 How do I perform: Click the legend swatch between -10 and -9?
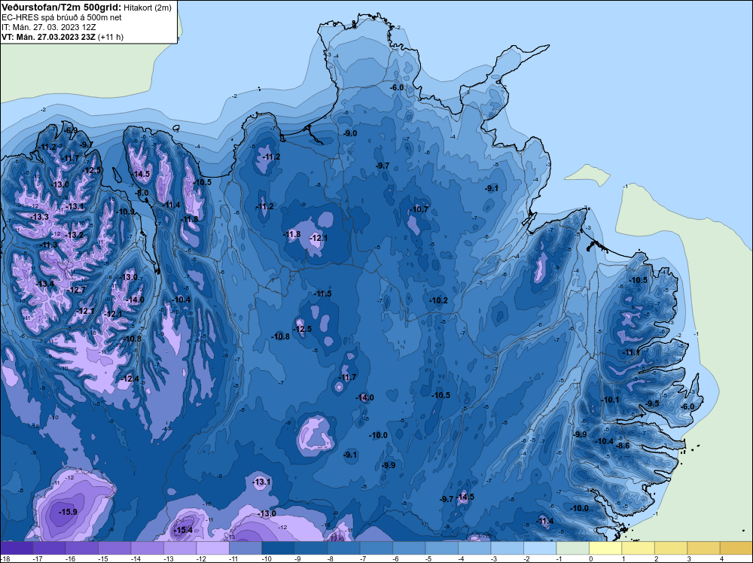pyautogui.click(x=278, y=548)
